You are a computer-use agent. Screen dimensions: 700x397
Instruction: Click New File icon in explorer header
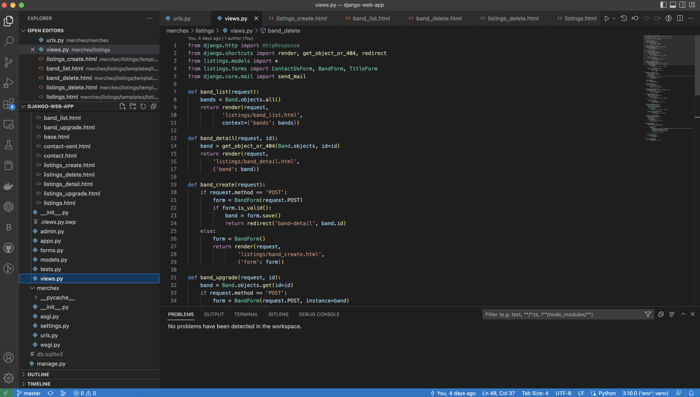point(122,106)
